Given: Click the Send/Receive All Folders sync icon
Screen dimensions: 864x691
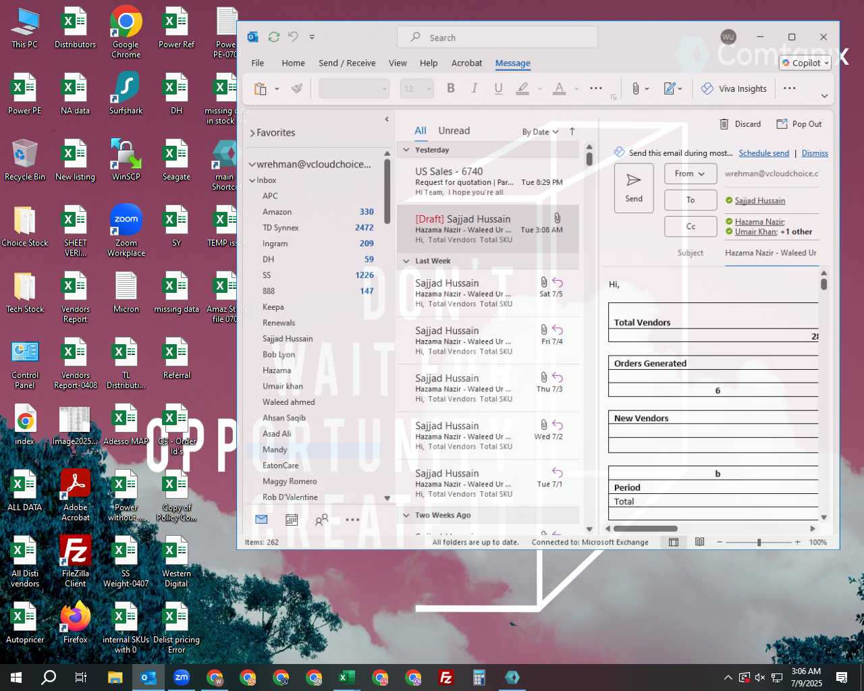Looking at the screenshot, I should pyautogui.click(x=273, y=37).
